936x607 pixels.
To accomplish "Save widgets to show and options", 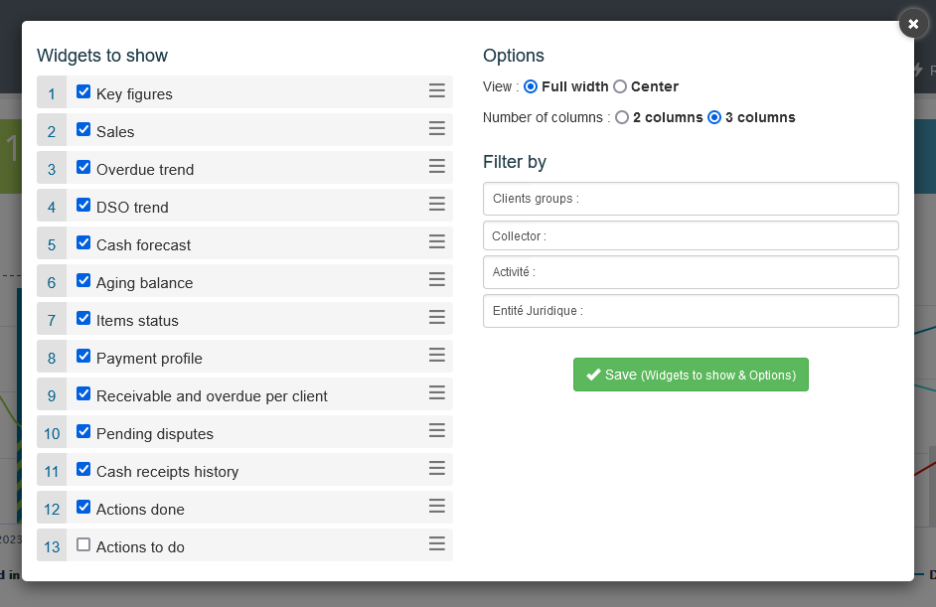I will pyautogui.click(x=691, y=375).
